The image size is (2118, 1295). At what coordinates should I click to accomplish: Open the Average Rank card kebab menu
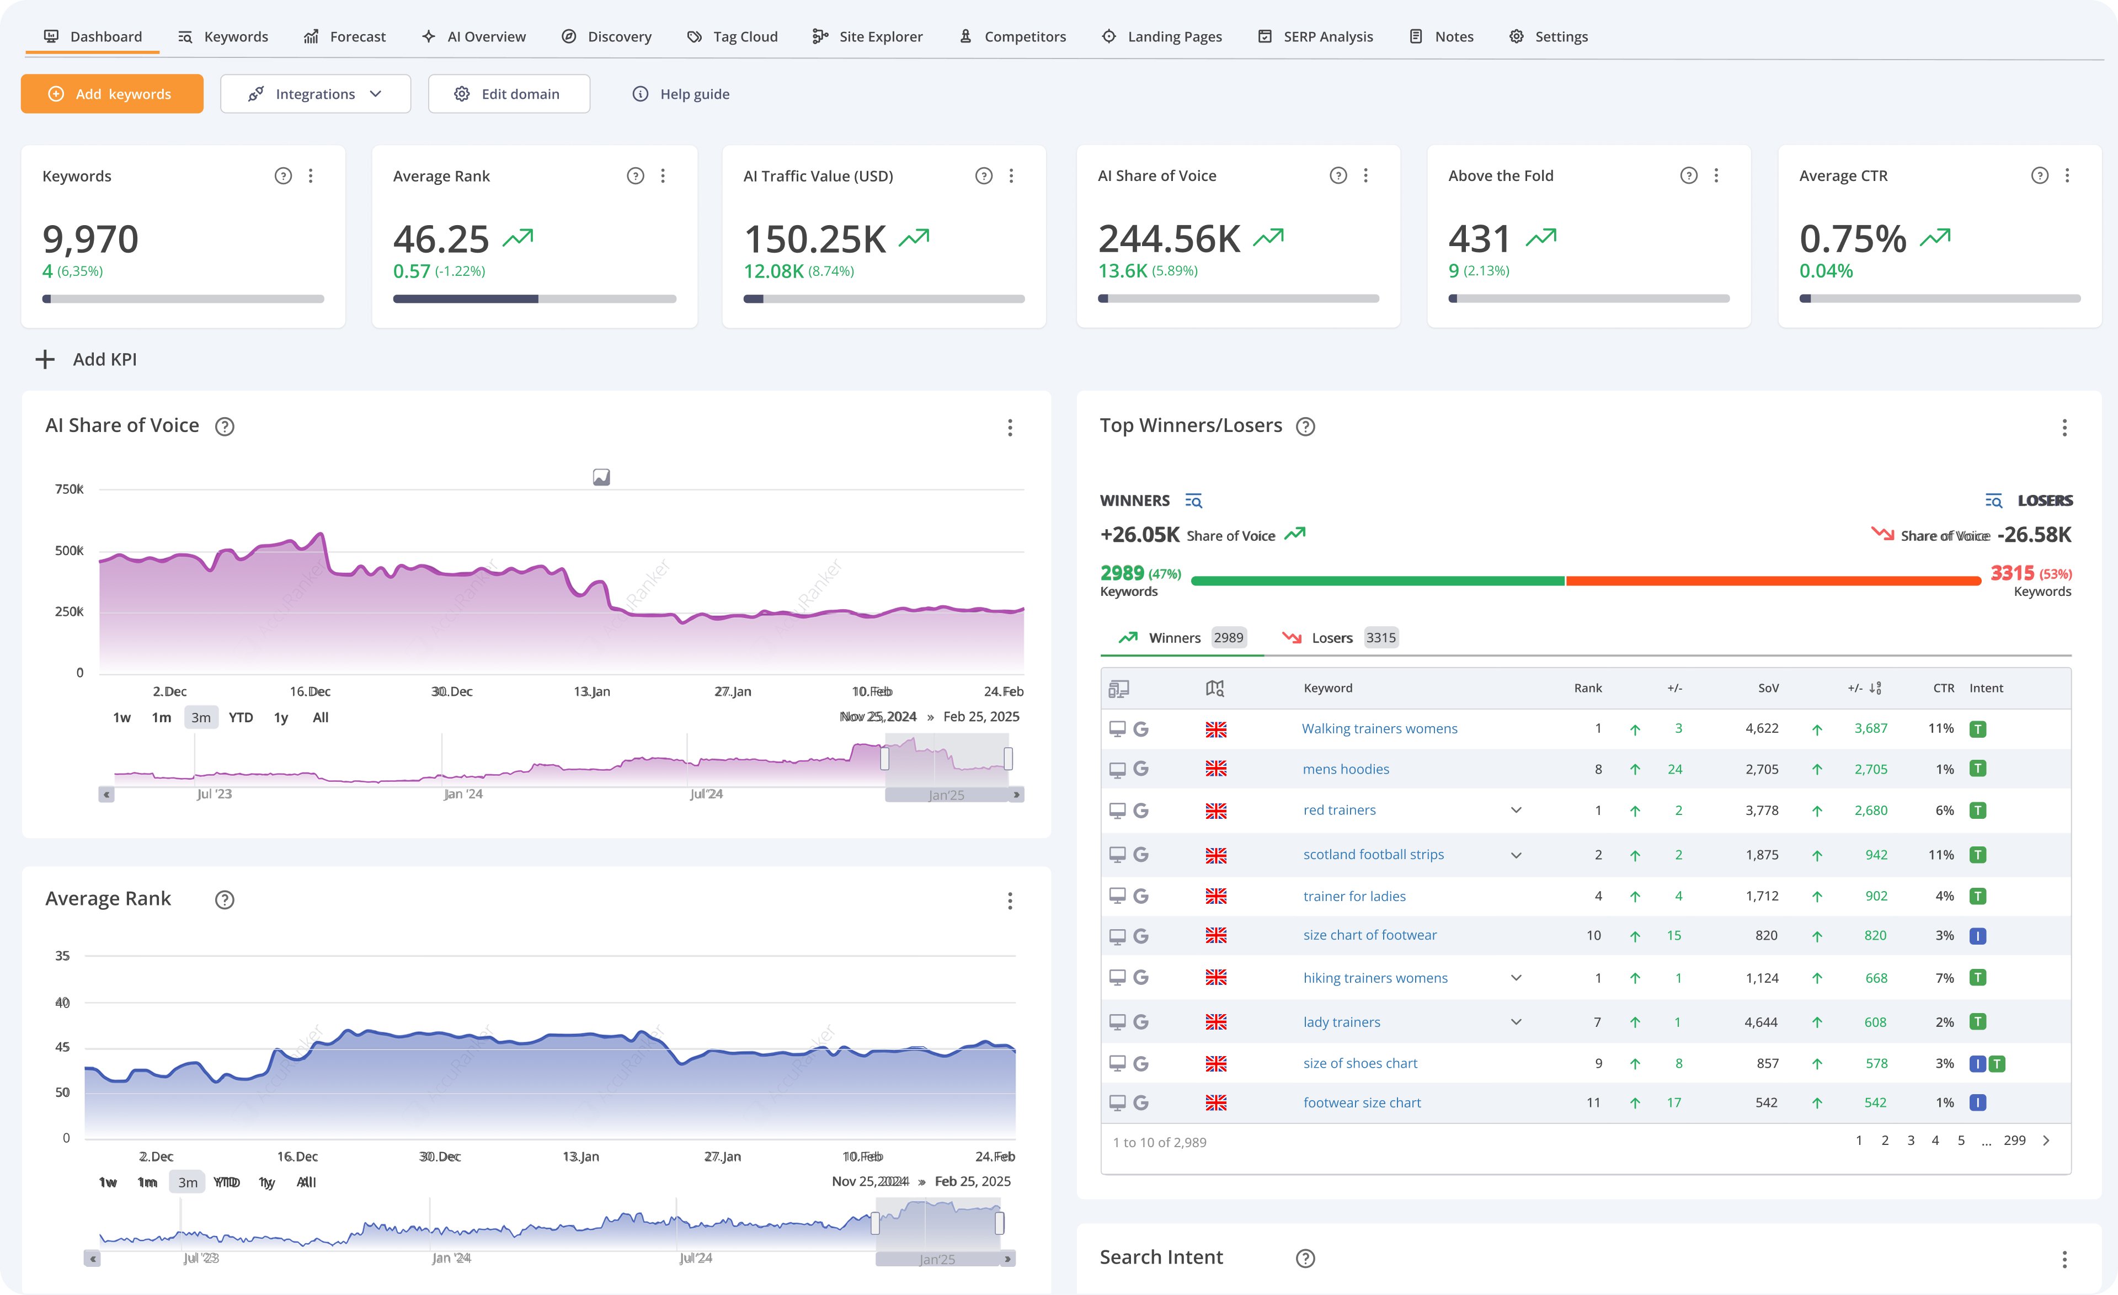point(663,175)
